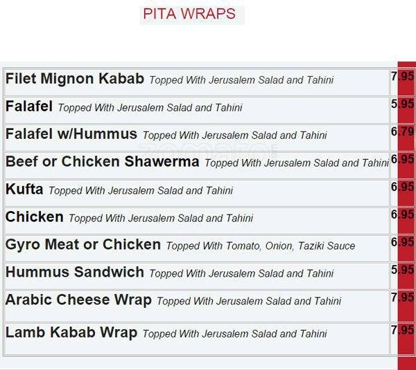Select Beef or Chicken Shawerma item name
Screen dimensions: 416x370
(102, 162)
